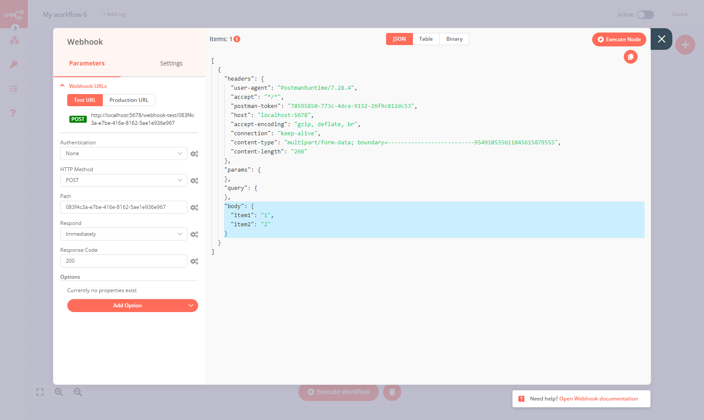Screen dimensions: 704x420
Task: Select the Test URL tab
Action: tap(85, 100)
